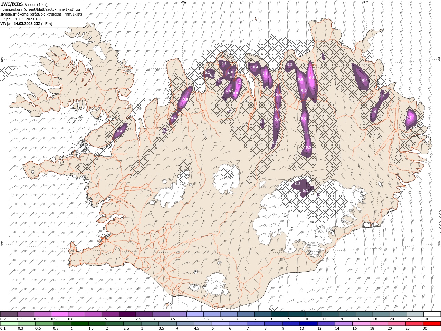Choose the rain legend swatch labeled 25
The height and width of the screenshot is (331, 441).
(x=413, y=324)
